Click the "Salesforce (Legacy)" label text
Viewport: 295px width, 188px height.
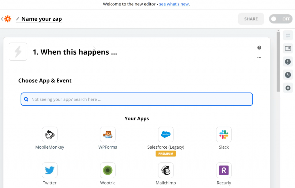coord(166,147)
